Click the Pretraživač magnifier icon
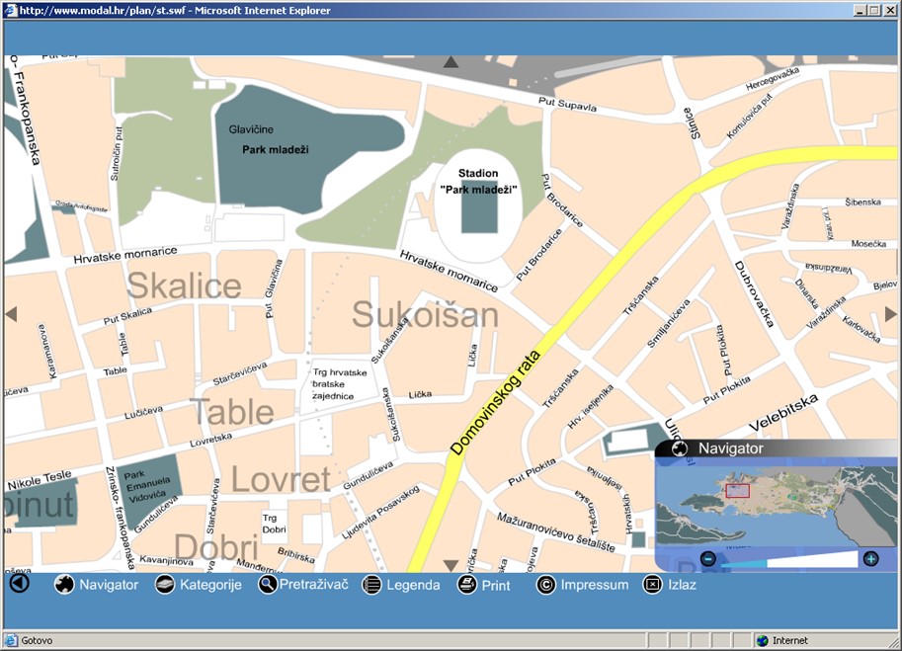The image size is (902, 651). (x=268, y=584)
